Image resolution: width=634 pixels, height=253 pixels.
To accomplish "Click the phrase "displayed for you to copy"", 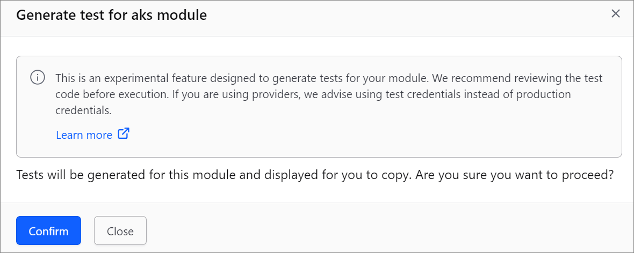I will point(336,175).
